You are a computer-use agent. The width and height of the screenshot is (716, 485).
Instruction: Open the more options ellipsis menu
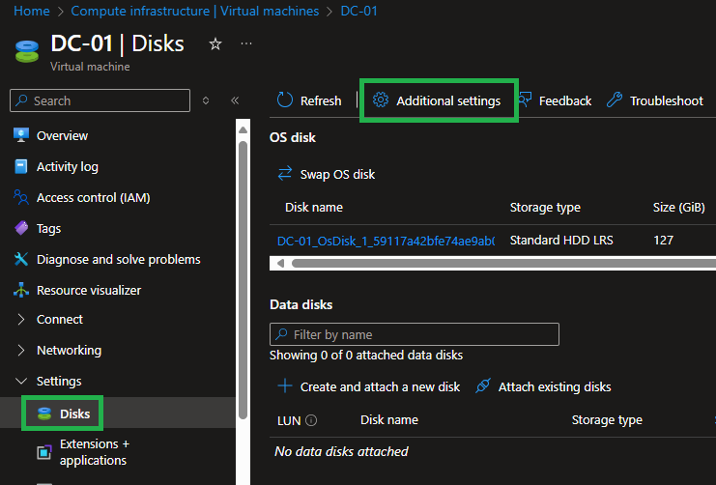pos(246,44)
